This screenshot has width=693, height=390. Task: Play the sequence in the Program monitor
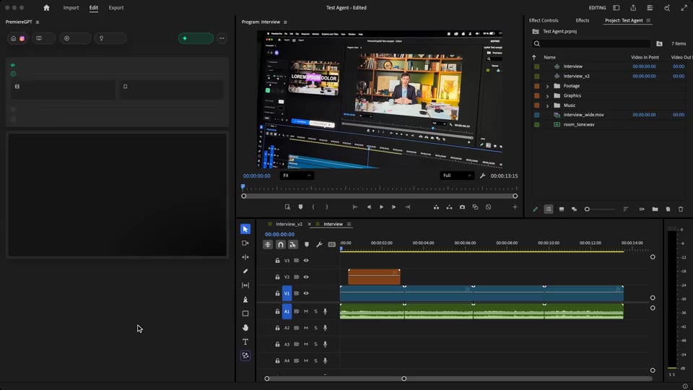[x=381, y=207]
